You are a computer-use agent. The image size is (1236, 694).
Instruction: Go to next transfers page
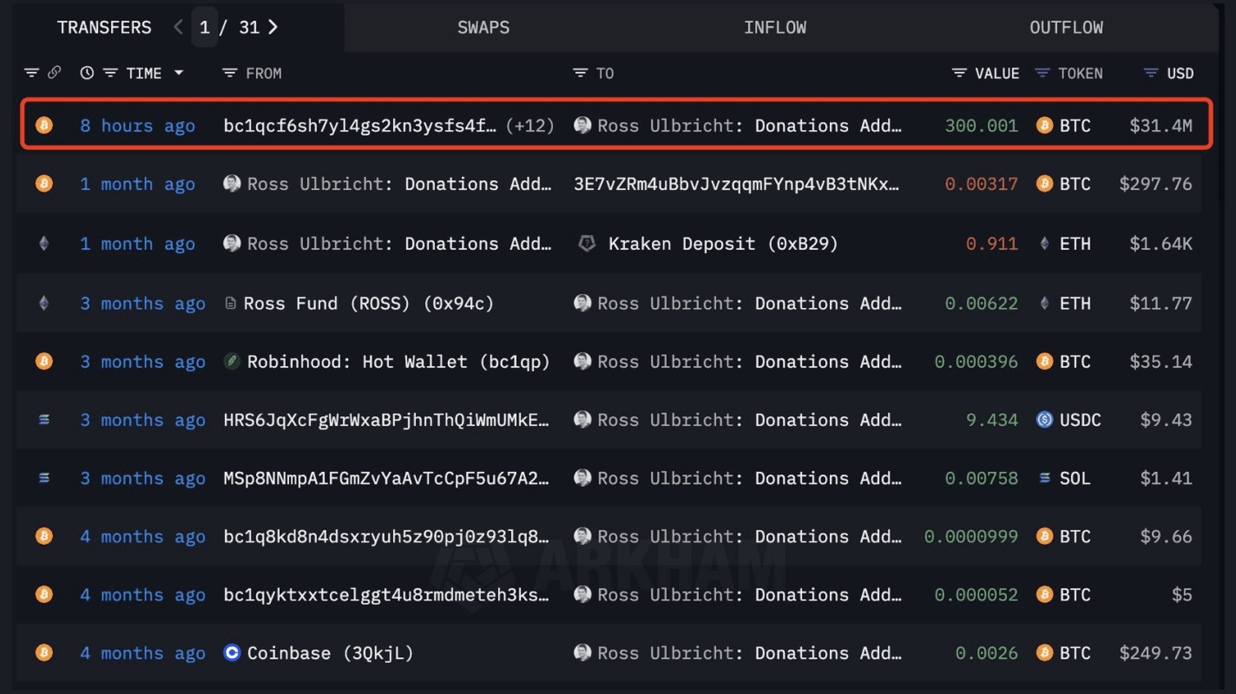273,27
